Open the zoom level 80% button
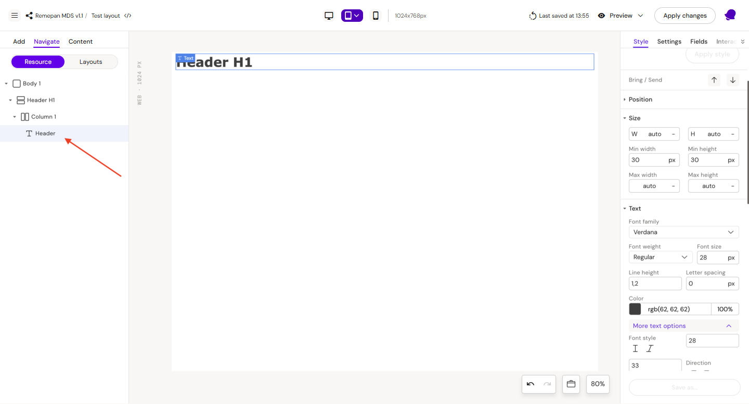 [598, 384]
